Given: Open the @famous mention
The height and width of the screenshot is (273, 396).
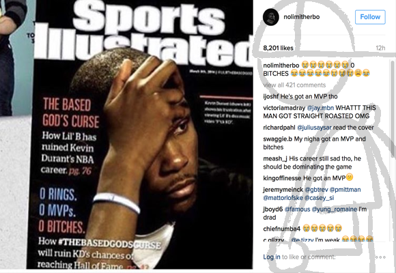Looking at the screenshot, I should 297,210.
